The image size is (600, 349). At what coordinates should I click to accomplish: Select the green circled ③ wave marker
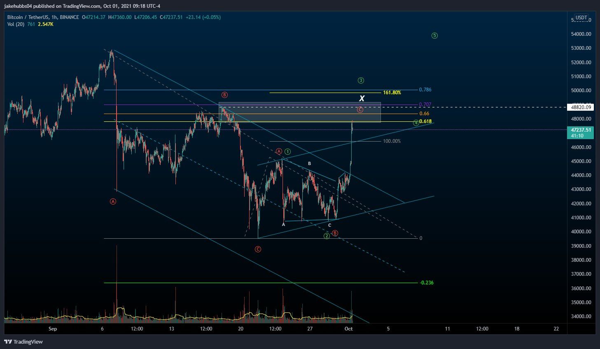pos(361,80)
